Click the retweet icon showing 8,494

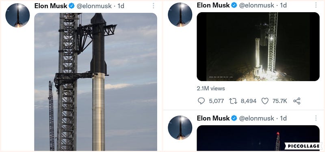[233, 101]
